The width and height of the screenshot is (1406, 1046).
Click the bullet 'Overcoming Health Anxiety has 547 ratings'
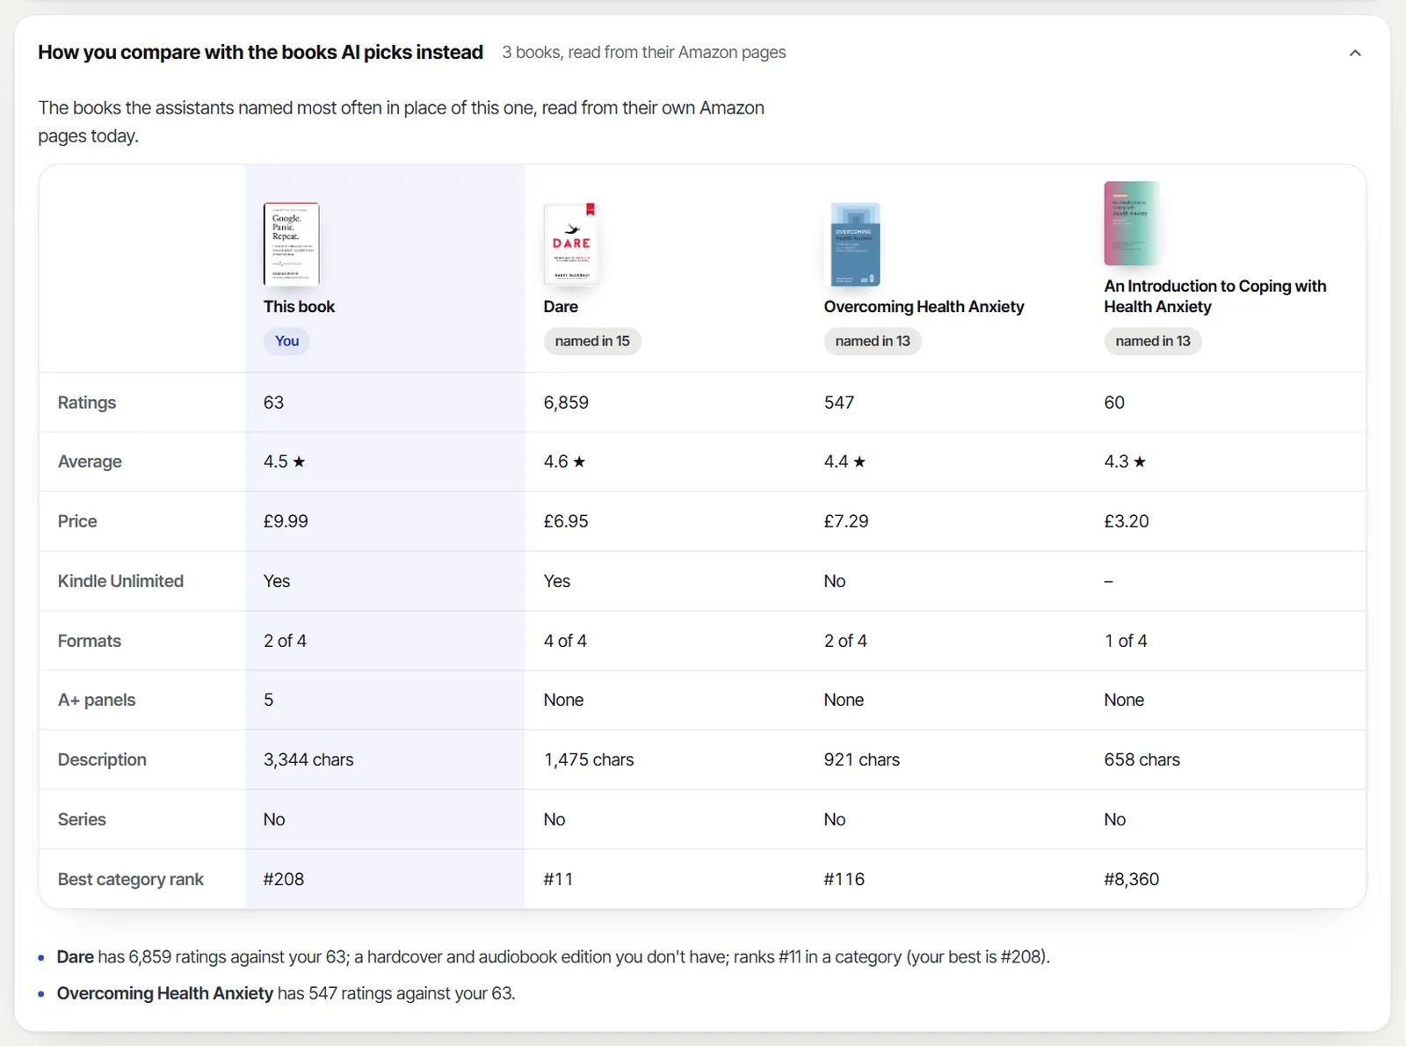(x=286, y=993)
